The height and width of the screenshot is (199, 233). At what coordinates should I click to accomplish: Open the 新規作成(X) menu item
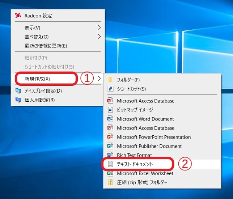58,79
